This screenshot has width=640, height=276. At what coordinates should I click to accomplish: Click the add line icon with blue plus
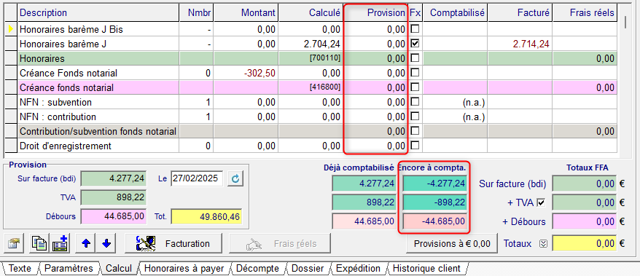[60, 244]
